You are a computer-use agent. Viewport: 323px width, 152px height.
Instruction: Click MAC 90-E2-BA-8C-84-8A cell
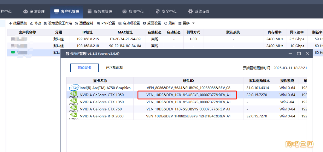click(x=125, y=46)
